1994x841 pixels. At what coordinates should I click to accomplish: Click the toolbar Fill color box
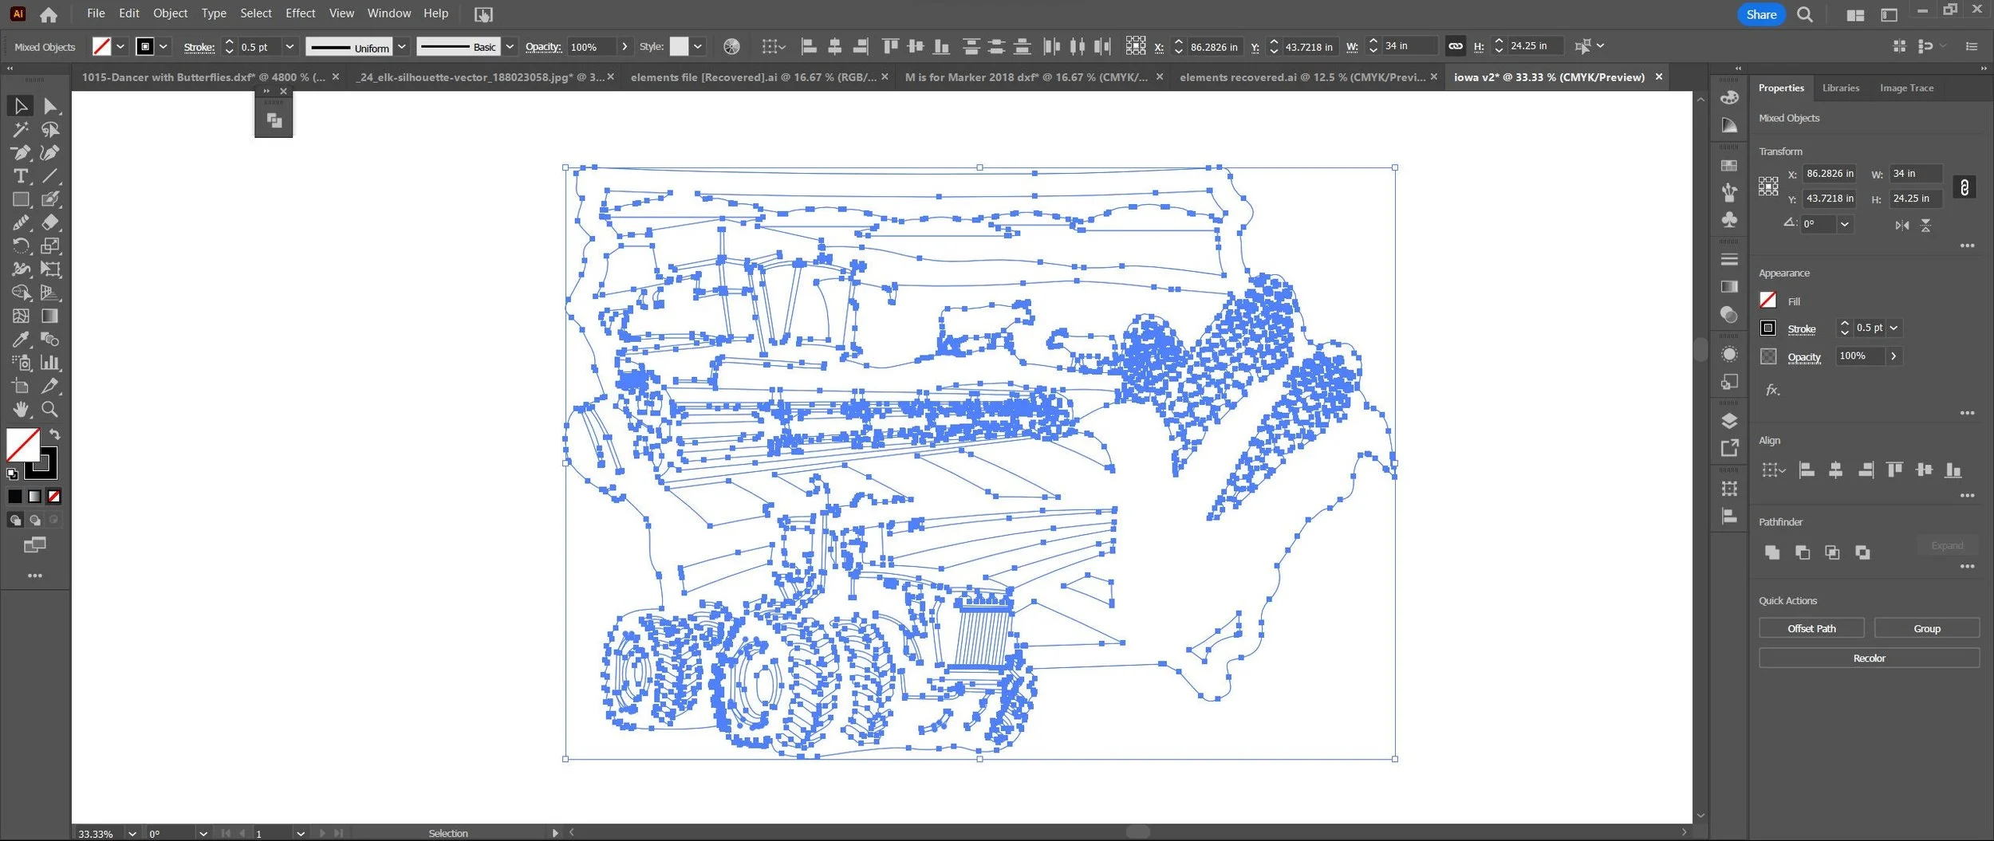point(23,445)
